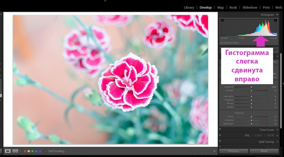
Task: Hide the top module panel arrow
Action: [105, 1]
